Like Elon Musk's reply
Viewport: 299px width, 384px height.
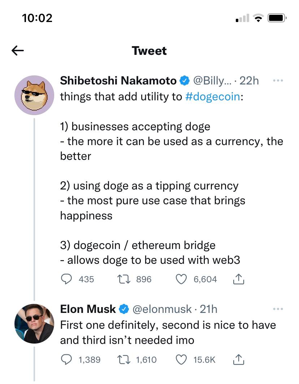(x=181, y=360)
